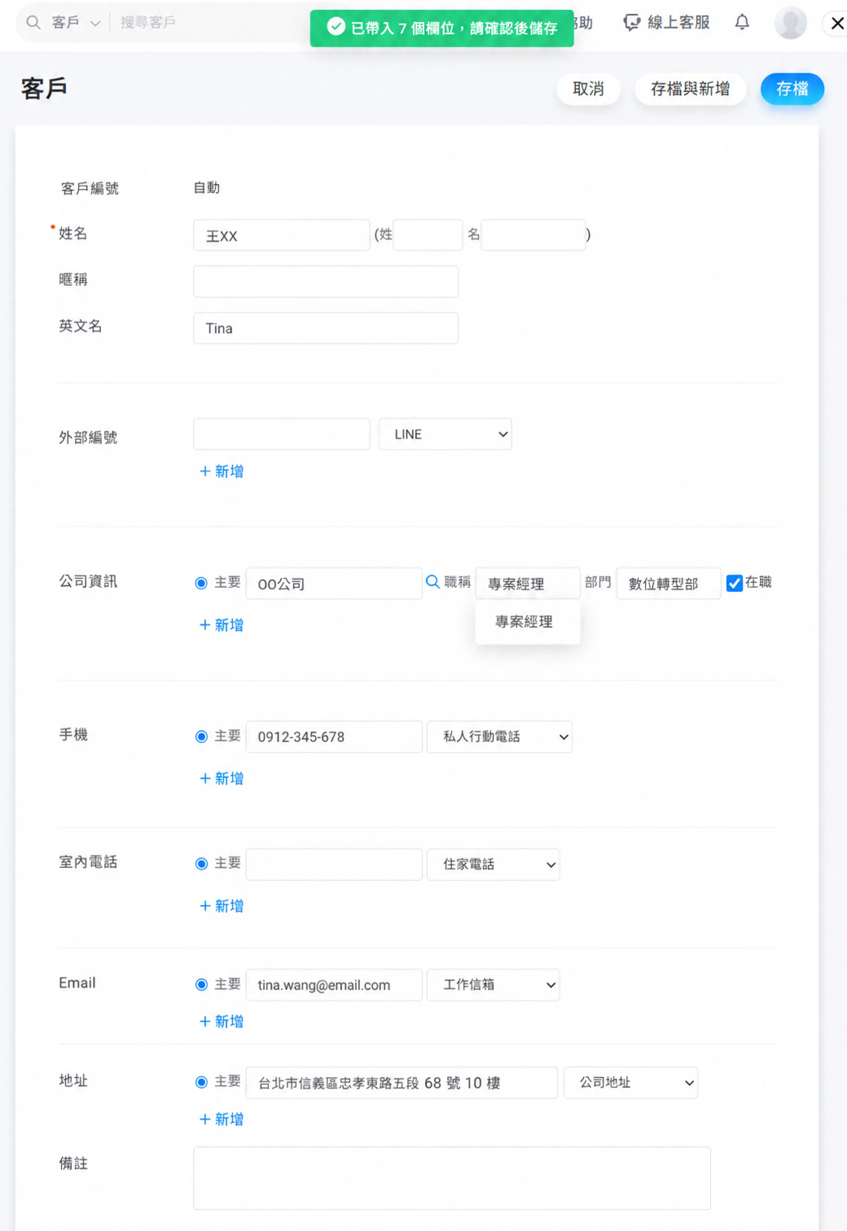
Task: Select 主要 radio for 地址
Action: pos(201,1082)
